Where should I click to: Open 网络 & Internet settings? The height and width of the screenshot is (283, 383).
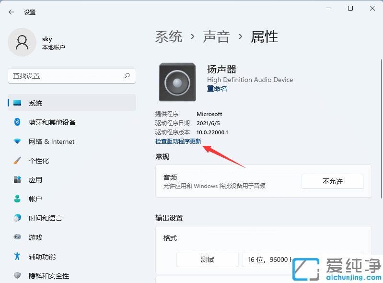click(x=72, y=141)
